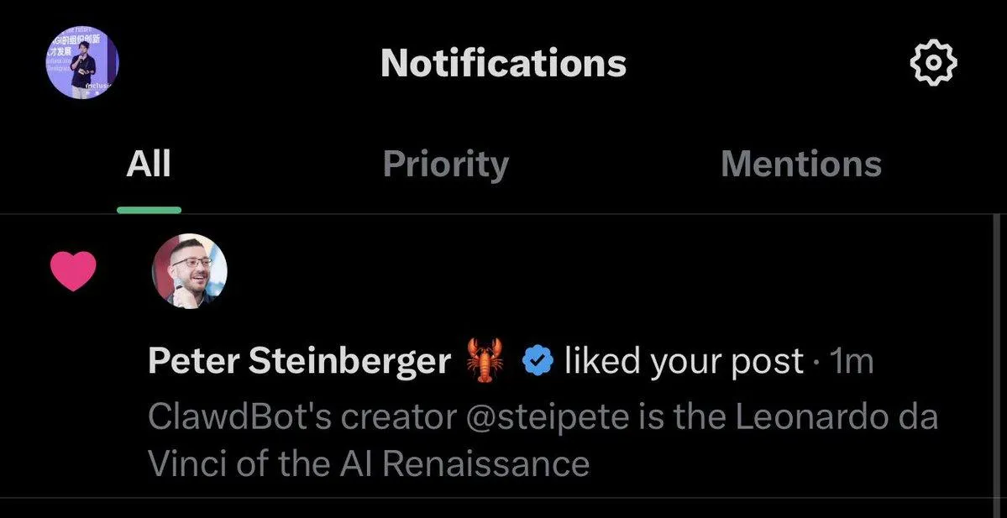Select the heart icon beside the notification
1007x518 pixels.
tap(75, 269)
